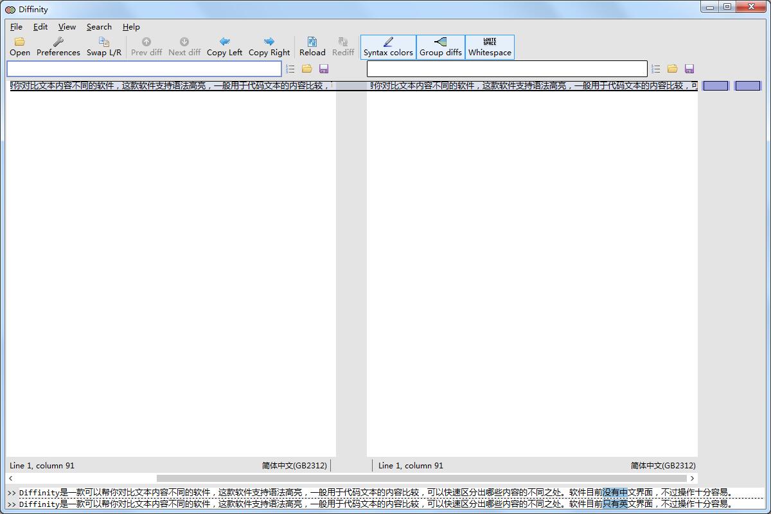Show line numbers options for the right pane

655,69
